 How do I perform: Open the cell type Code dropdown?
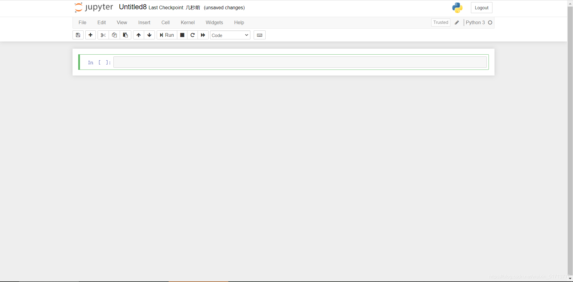coord(230,35)
